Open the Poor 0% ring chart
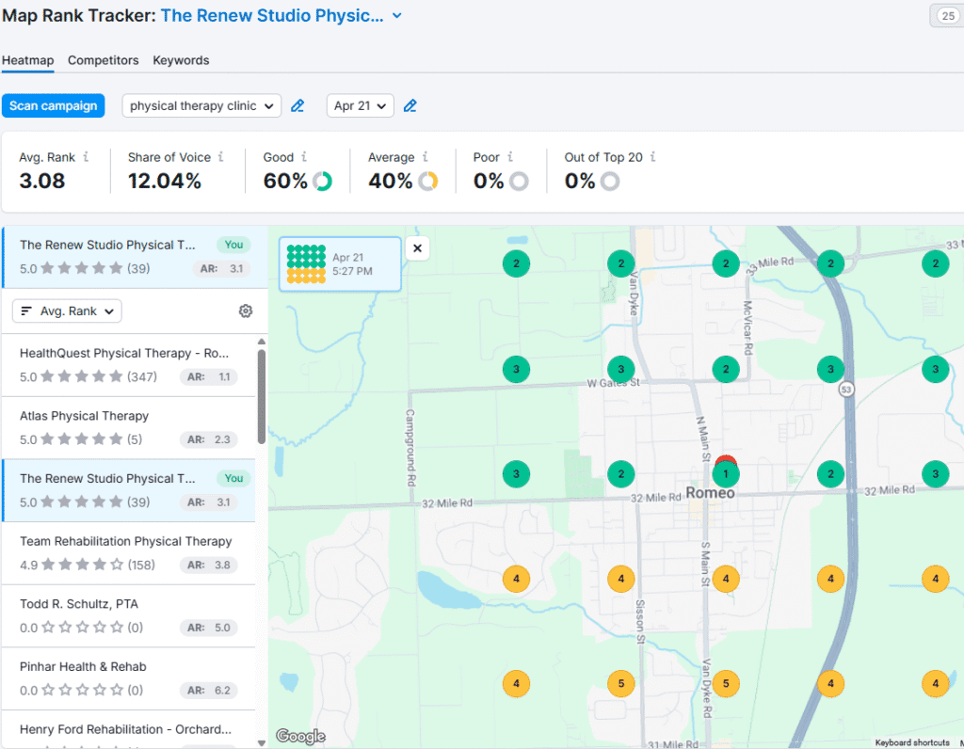The height and width of the screenshot is (749, 964). coord(519,182)
